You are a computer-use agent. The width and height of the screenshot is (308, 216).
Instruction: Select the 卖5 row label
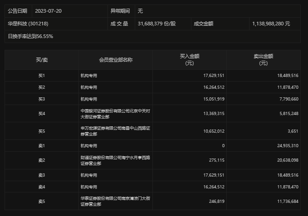42,202
